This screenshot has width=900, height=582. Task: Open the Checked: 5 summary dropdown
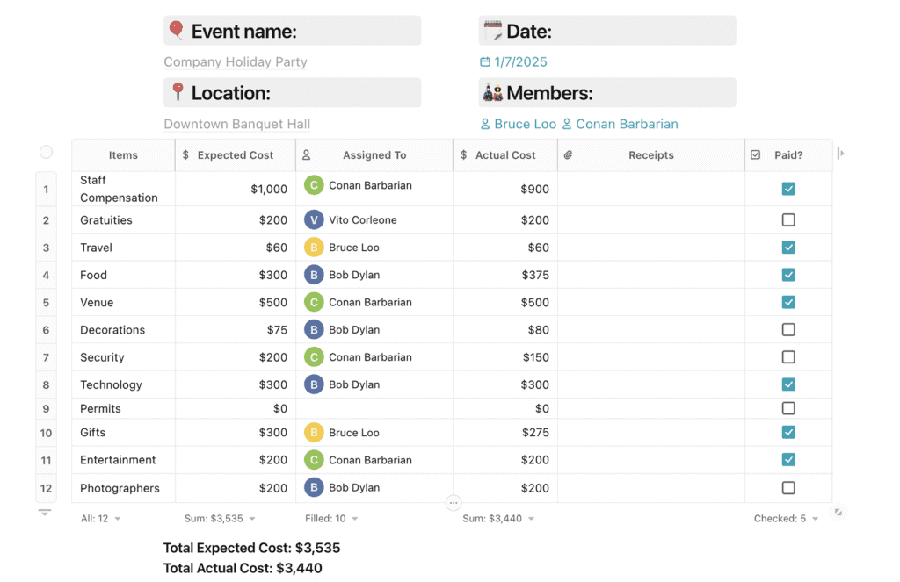coord(786,519)
